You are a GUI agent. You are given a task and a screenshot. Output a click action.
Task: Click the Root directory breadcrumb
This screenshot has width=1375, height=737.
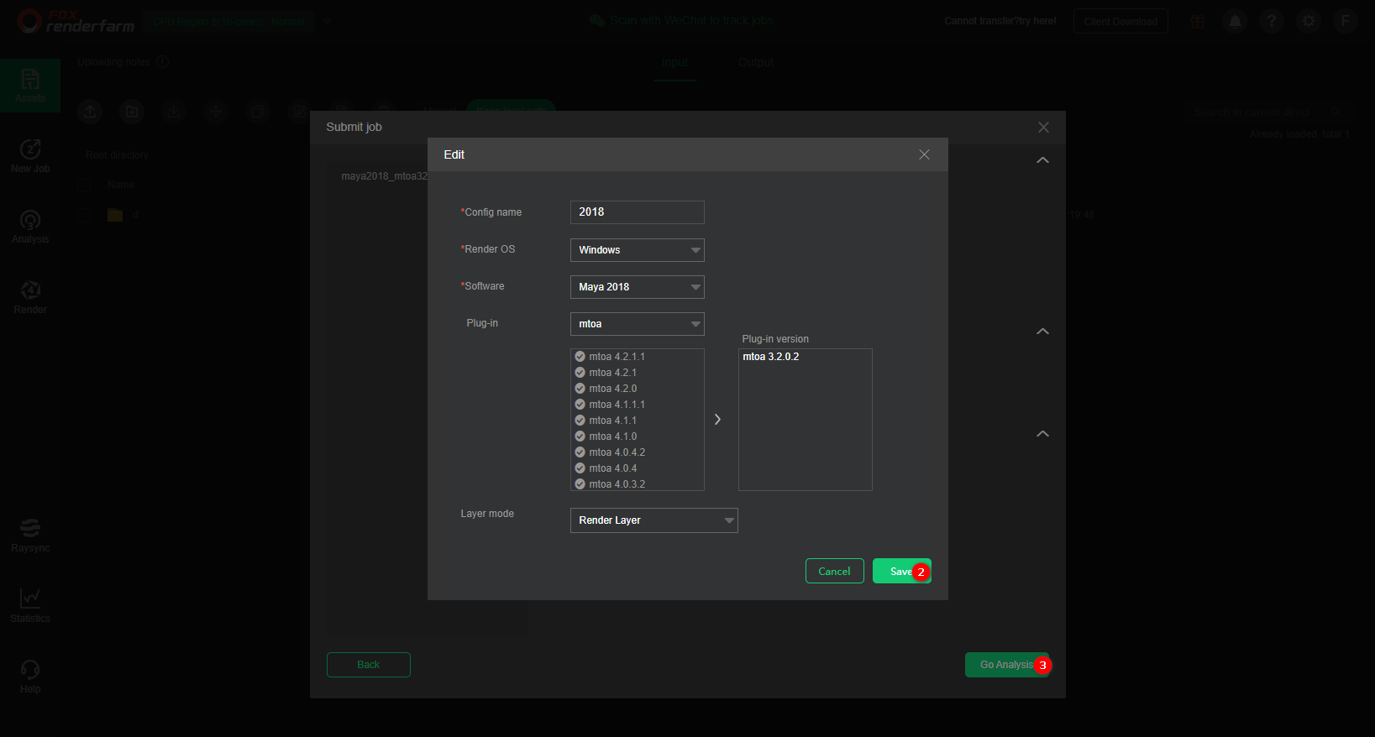(x=117, y=155)
